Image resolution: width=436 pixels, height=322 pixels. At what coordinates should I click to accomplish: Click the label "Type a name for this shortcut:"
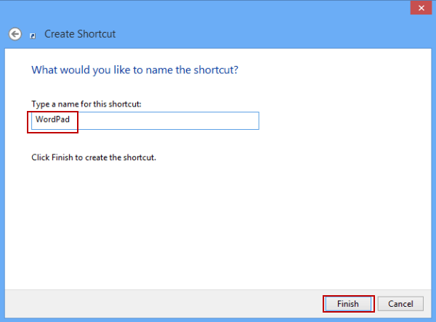86,104
